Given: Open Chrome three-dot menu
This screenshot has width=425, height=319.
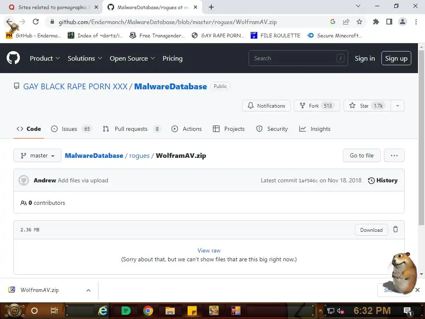Looking at the screenshot, I should coord(416,22).
